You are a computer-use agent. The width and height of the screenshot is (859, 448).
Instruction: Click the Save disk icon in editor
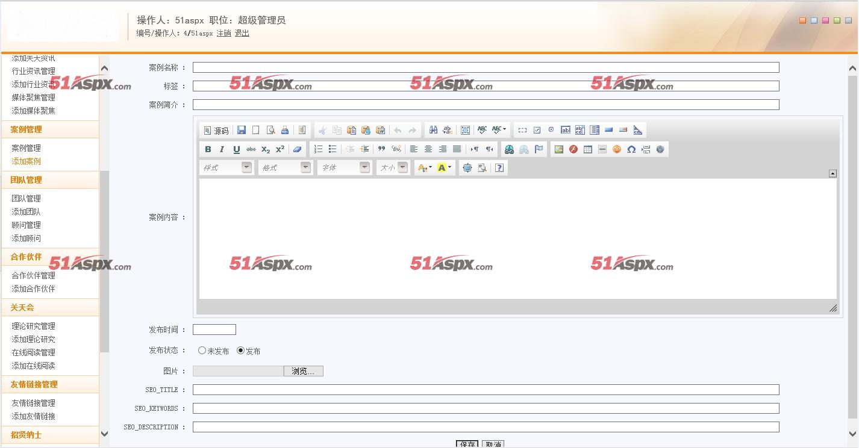click(x=242, y=130)
